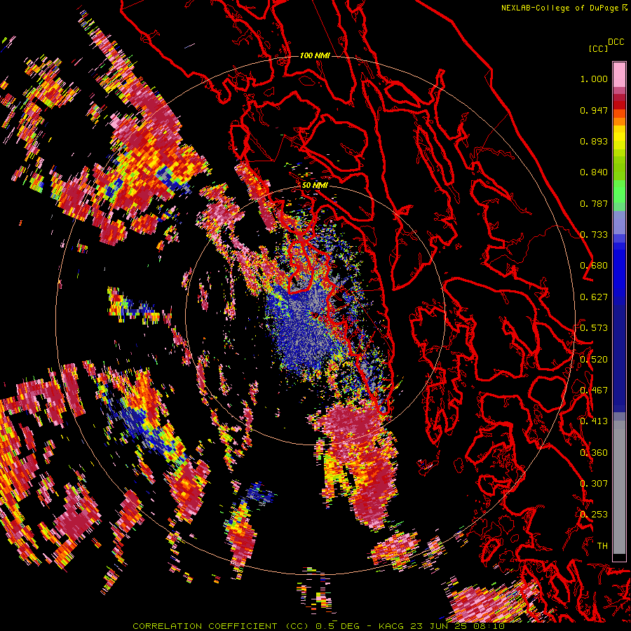Image resolution: width=631 pixels, height=631 pixels.
Task: Click the TH threshold label
Action: click(602, 546)
